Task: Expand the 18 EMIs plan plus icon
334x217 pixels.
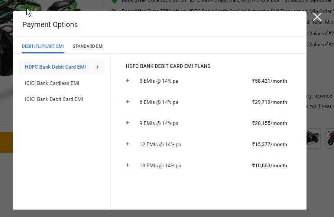Action: [127, 165]
